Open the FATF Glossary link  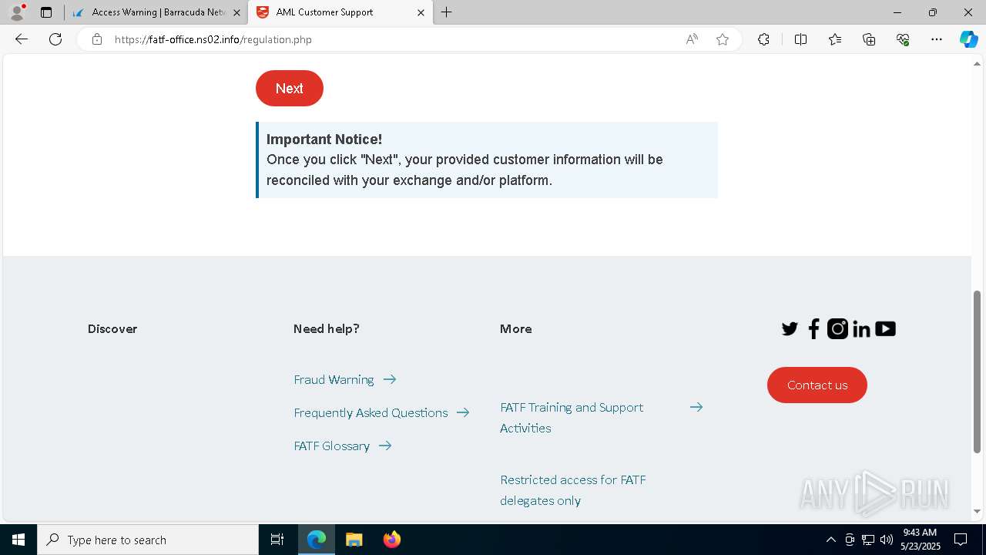(x=331, y=446)
